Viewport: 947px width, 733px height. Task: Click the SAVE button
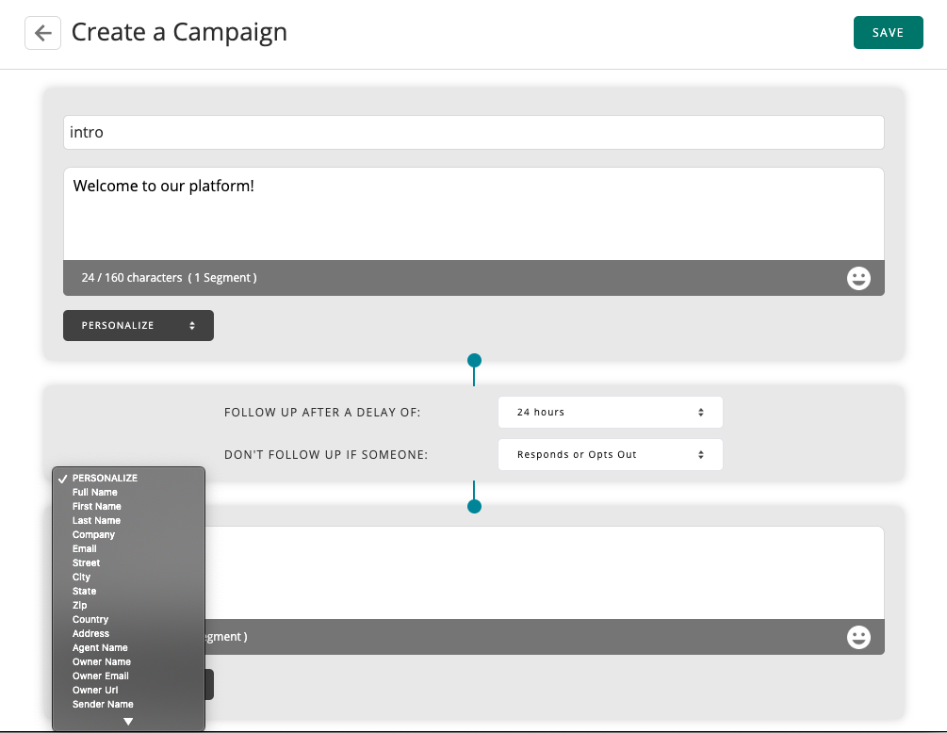click(x=888, y=33)
